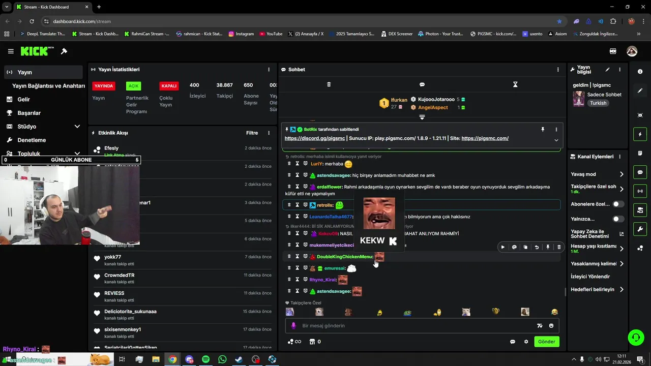Open the channel points infinity icon
651x366 pixels.
tap(294, 342)
